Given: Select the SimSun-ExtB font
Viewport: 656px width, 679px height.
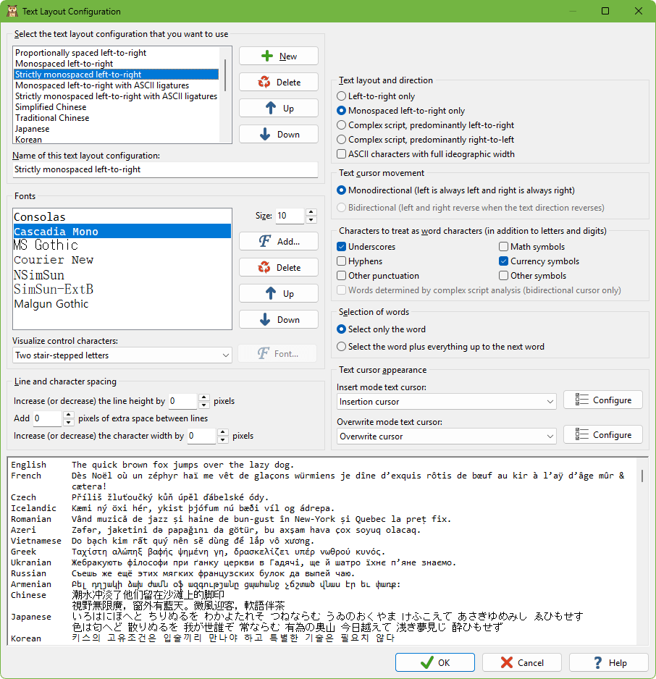Looking at the screenshot, I should tap(122, 290).
